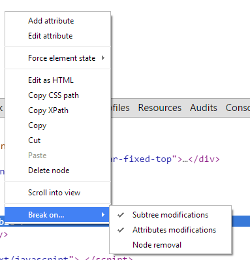The image size is (250, 260).
Task: Select Cut from context menu
Action: pyautogui.click(x=57, y=140)
